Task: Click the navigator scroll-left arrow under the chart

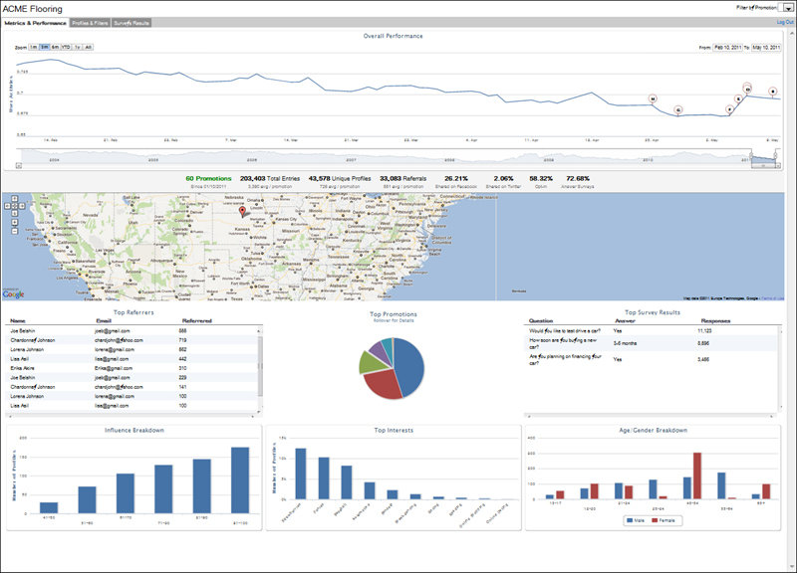Action: click(x=19, y=165)
